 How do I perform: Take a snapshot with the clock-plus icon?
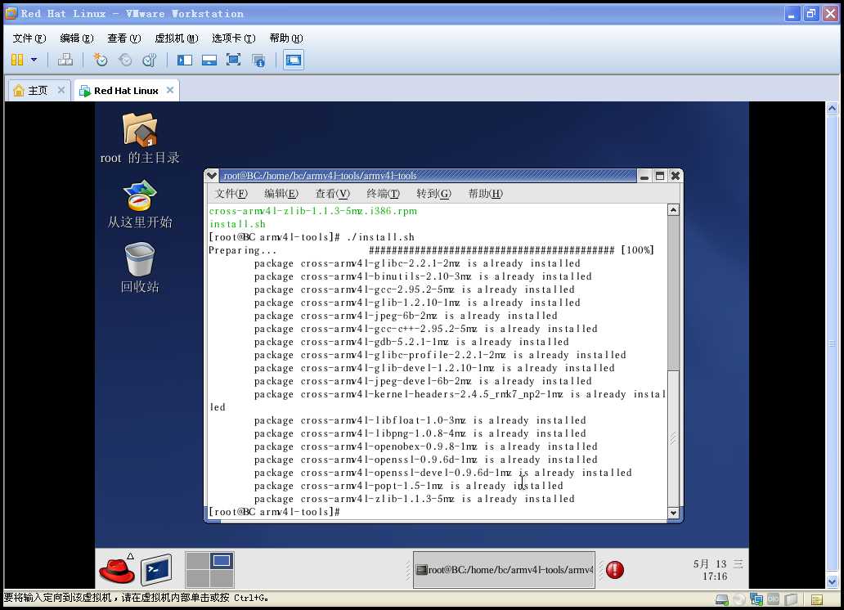tap(101, 60)
